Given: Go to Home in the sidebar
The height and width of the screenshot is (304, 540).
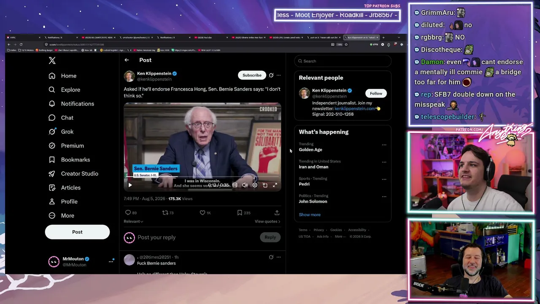Looking at the screenshot, I should tap(62, 76).
